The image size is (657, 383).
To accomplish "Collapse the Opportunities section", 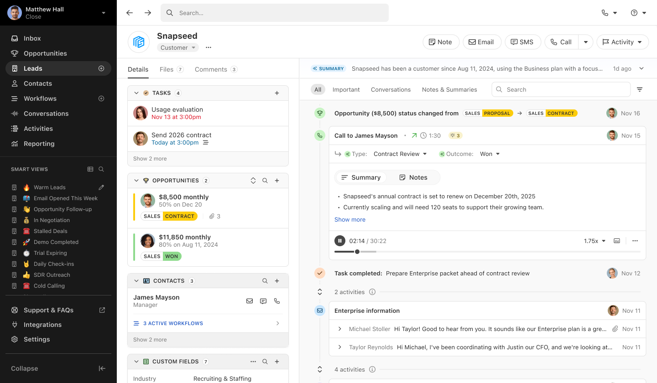I will click(136, 181).
